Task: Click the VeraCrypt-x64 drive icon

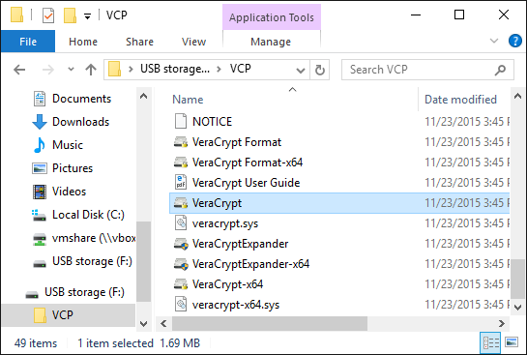Action: click(x=181, y=284)
